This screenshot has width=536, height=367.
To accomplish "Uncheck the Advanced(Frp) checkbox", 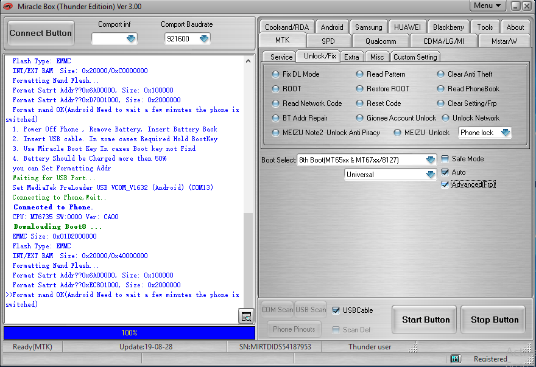I will tap(445, 184).
